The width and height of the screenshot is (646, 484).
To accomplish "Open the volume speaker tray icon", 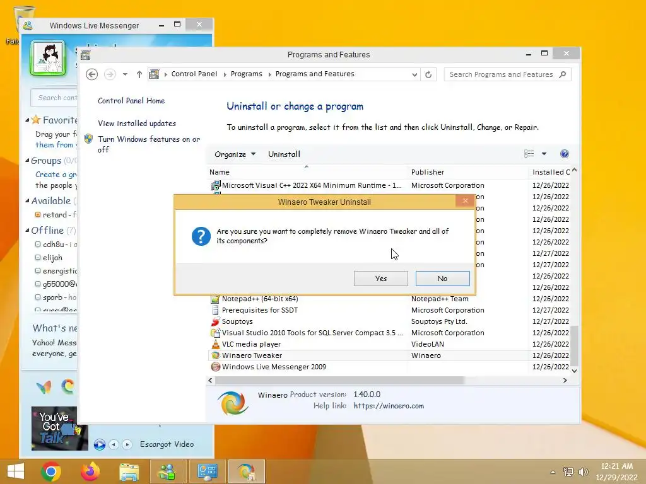I will pyautogui.click(x=584, y=472).
